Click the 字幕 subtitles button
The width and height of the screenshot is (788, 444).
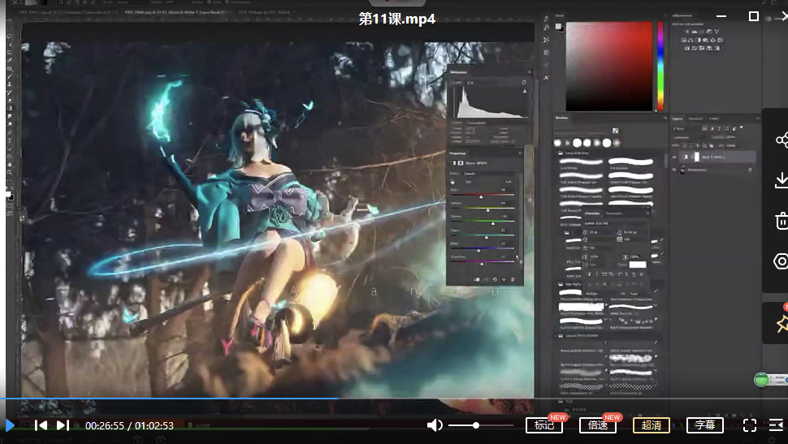click(705, 425)
